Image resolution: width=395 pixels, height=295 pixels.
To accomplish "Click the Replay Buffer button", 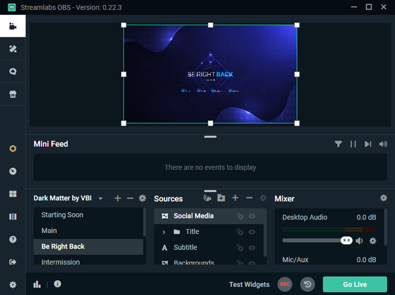I will [x=308, y=284].
